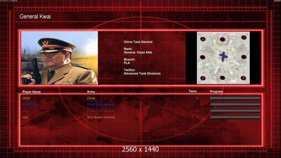
Task: Click the 'Branch:' label
Action: point(130,60)
